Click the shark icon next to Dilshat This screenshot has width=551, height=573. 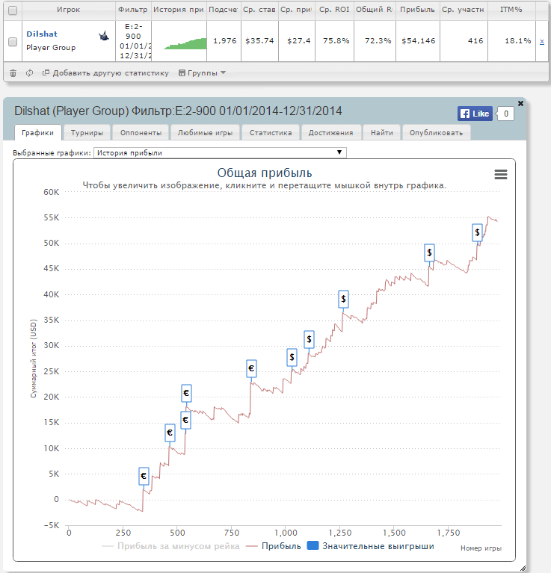(x=103, y=35)
